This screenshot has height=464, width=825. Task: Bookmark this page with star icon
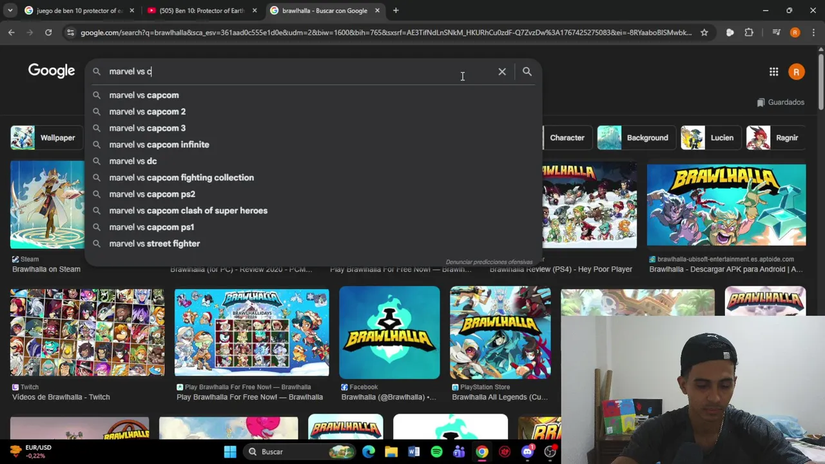point(704,32)
